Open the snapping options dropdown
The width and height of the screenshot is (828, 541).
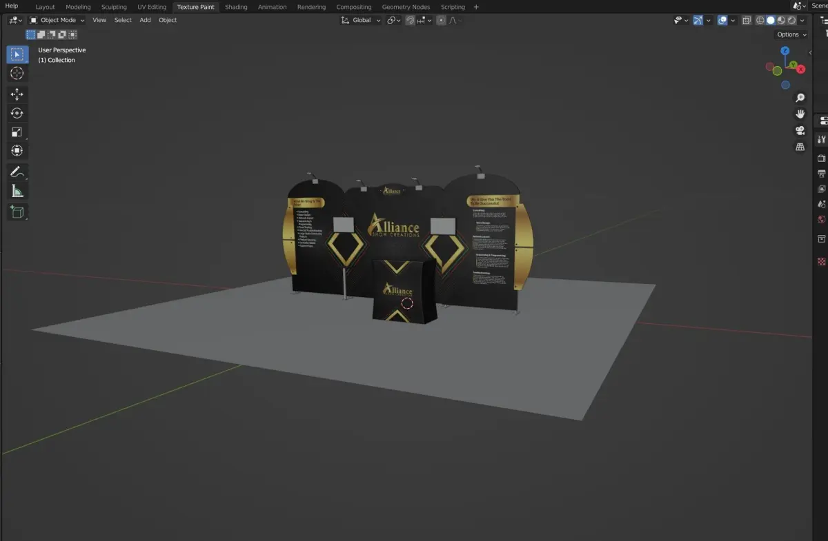coord(424,21)
